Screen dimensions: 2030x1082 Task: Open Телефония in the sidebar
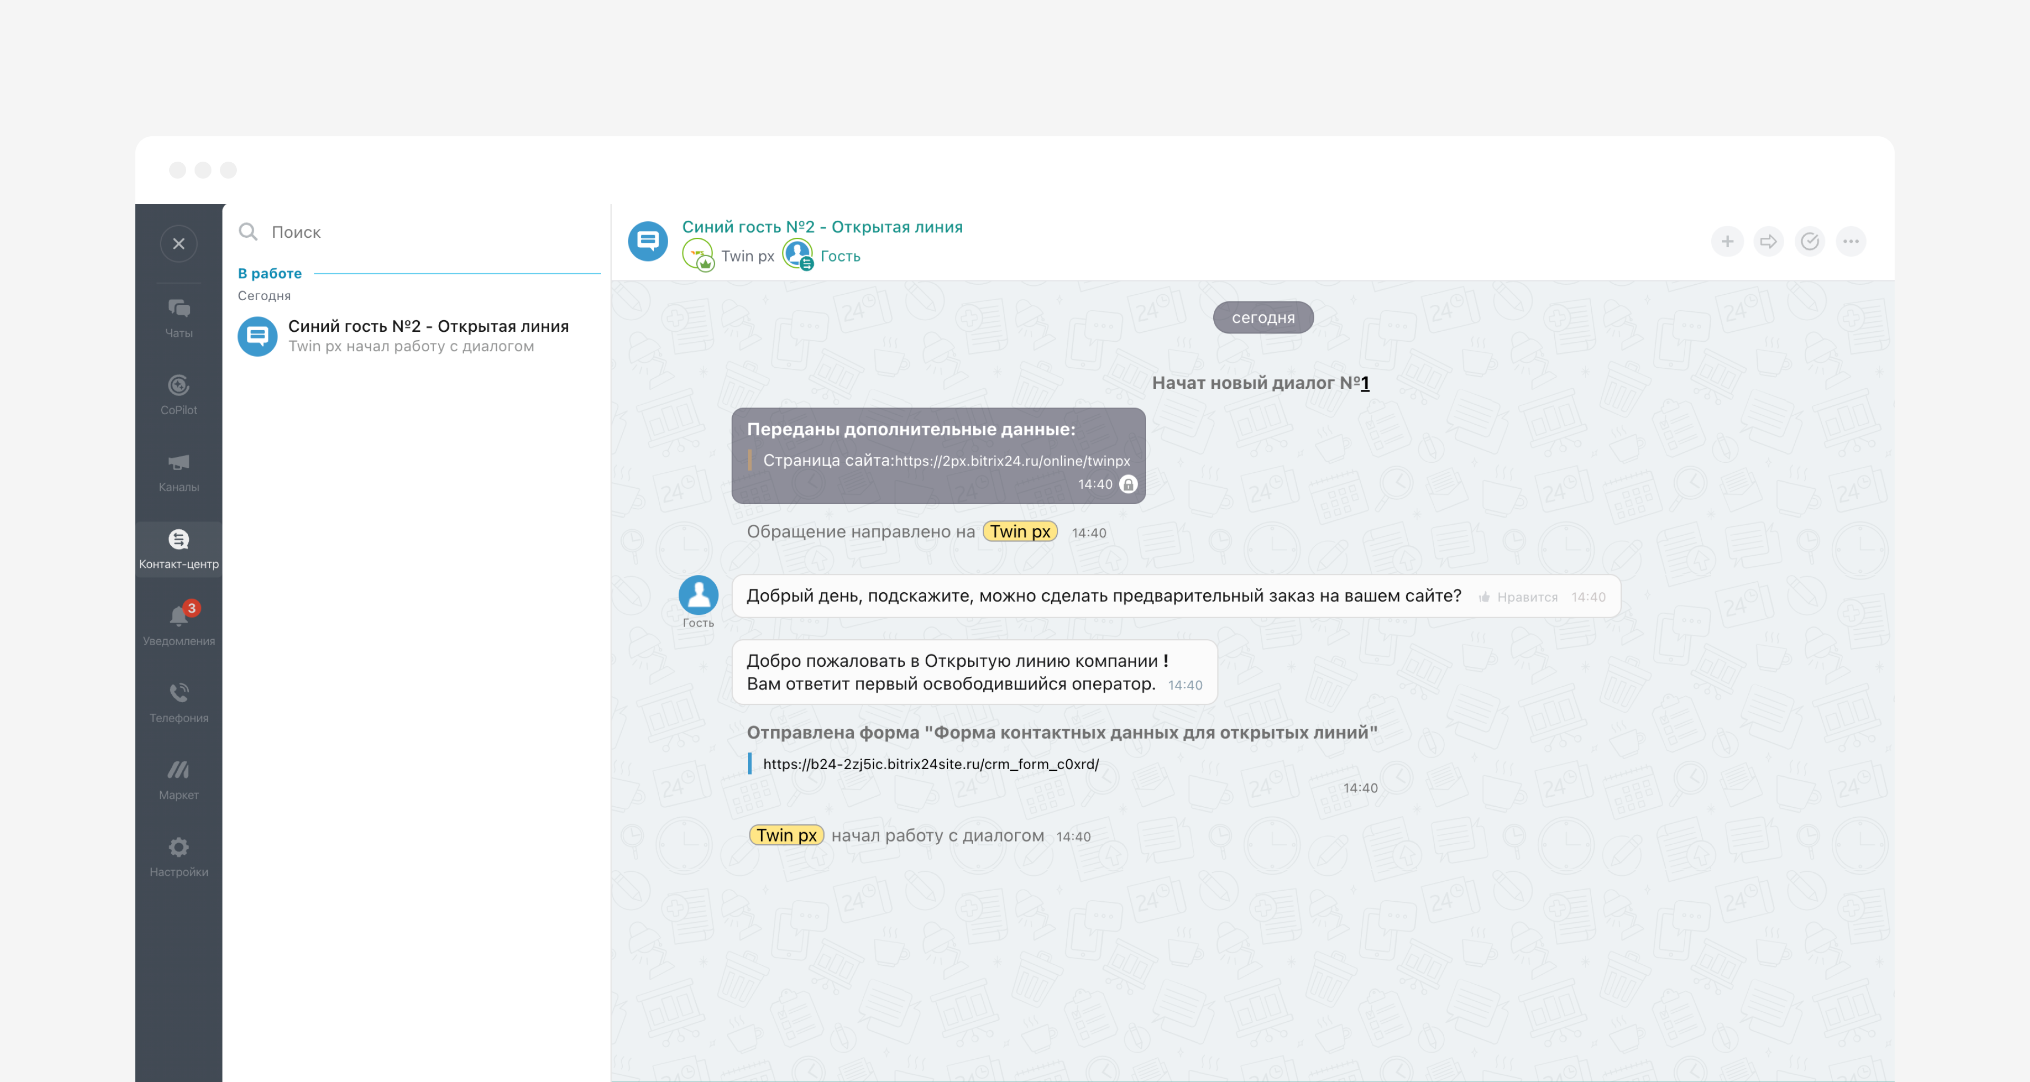point(179,703)
